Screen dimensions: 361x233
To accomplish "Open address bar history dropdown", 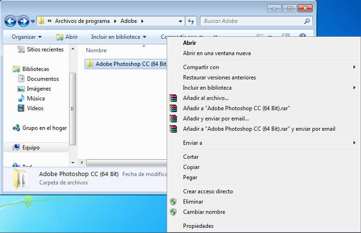I will click(180, 21).
